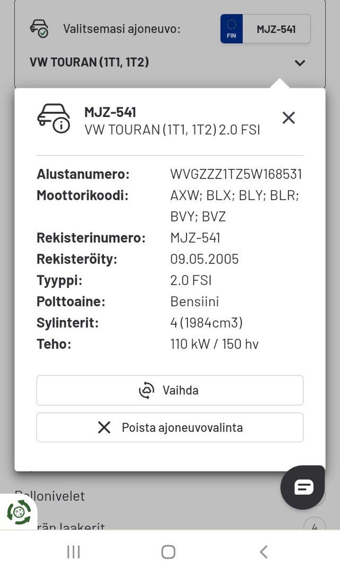The image size is (340, 572).
Task: Click the FIN flag on the license plate
Action: click(x=231, y=29)
